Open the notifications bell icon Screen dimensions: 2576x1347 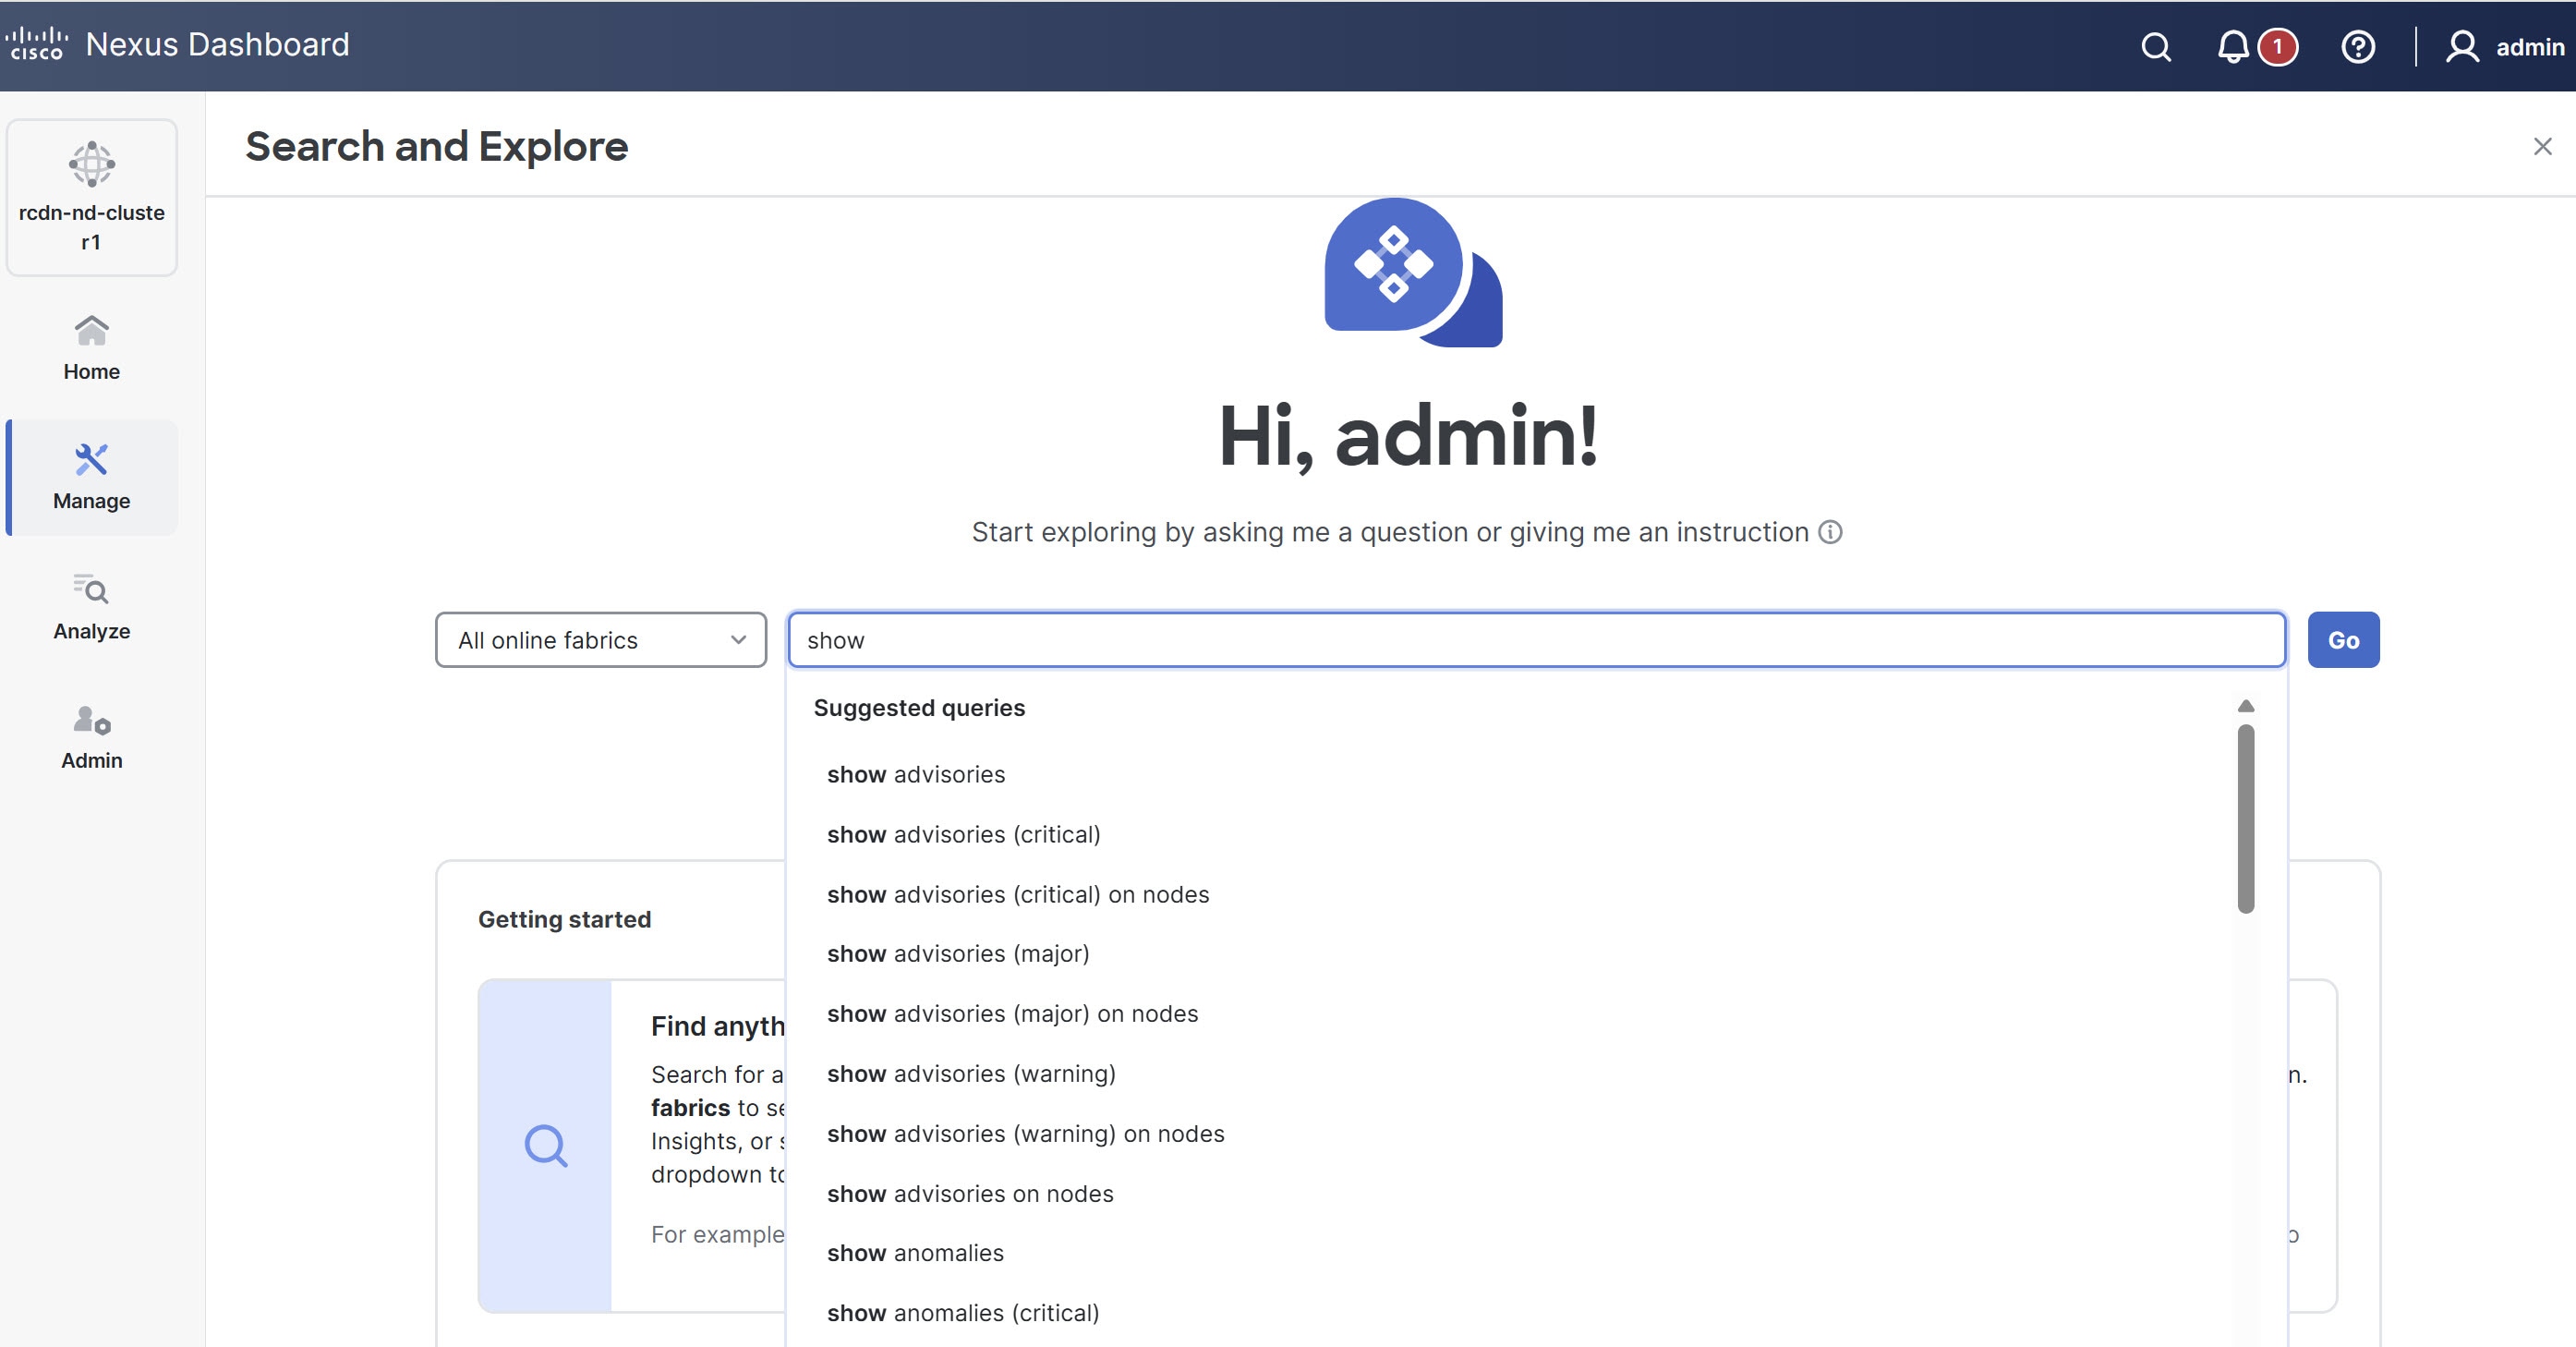(2233, 47)
